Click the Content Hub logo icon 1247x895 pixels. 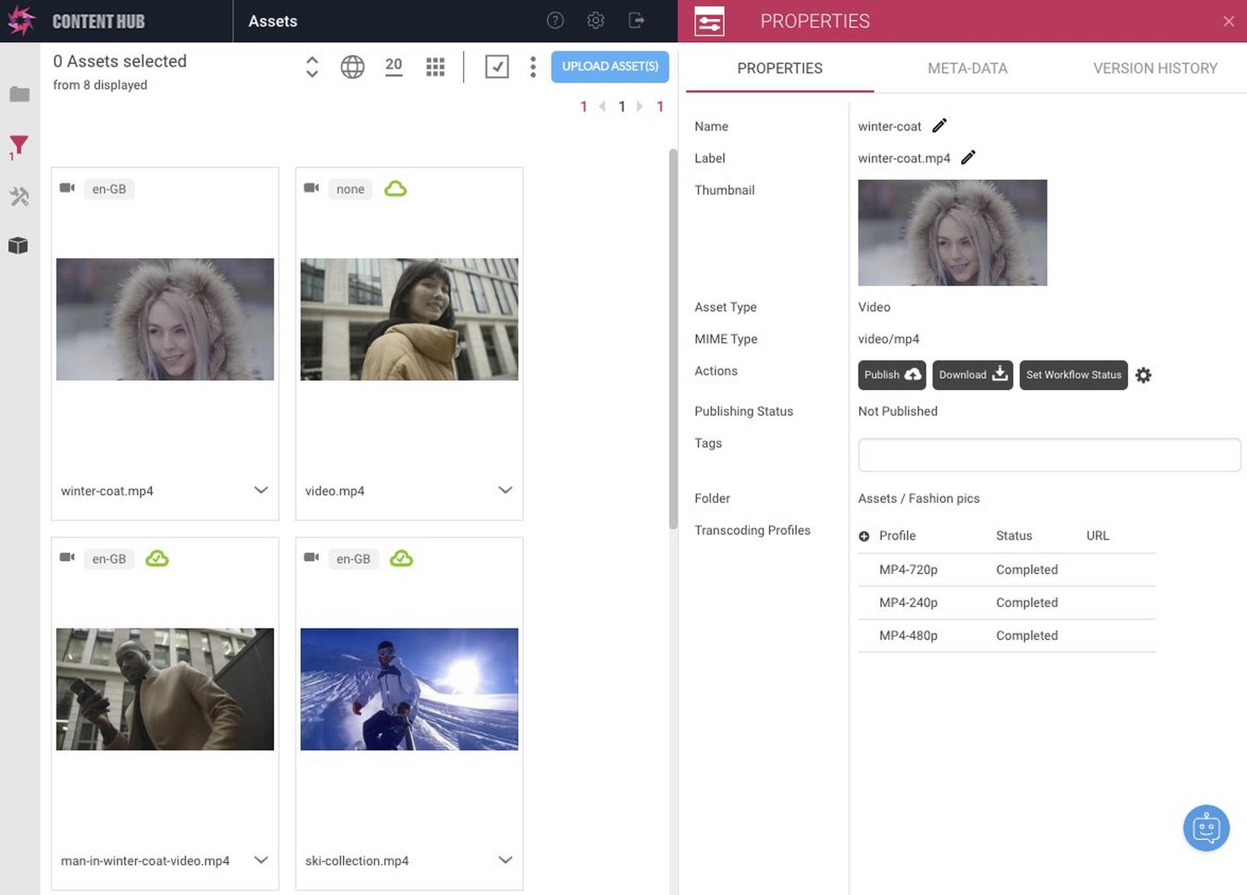[x=21, y=21]
